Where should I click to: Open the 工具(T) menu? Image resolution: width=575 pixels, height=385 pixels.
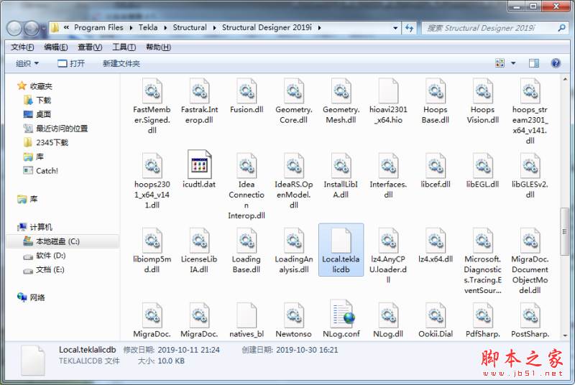[x=124, y=47]
